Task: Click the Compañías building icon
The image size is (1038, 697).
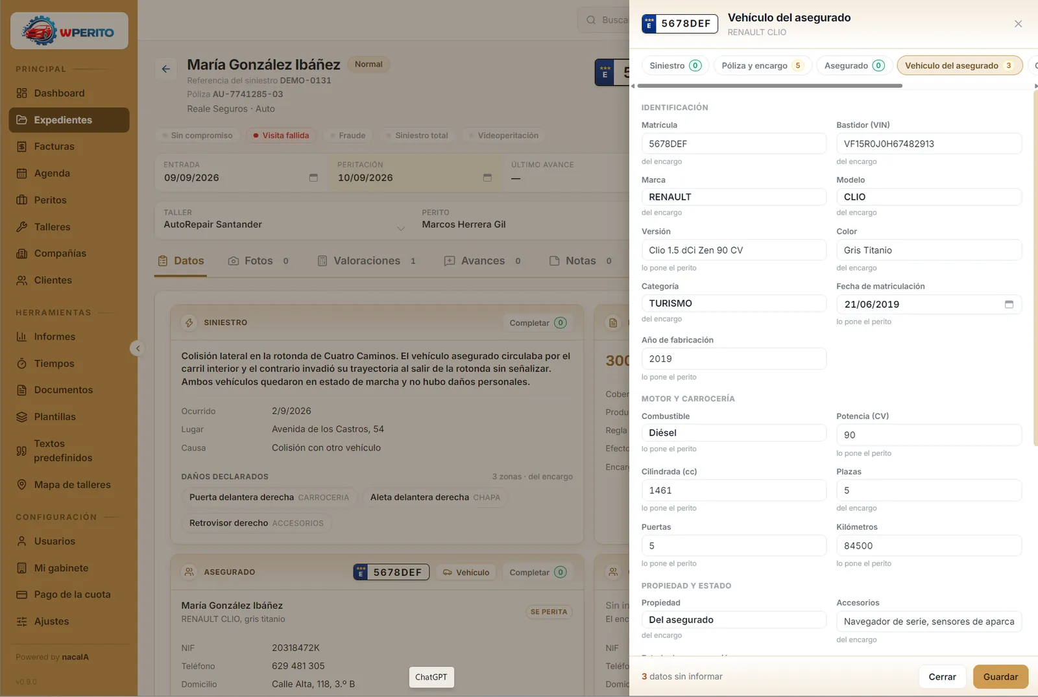Action: [21, 254]
